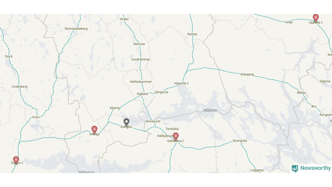Click the Enköping town label

(247, 75)
